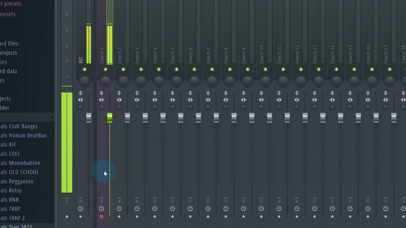Viewport: 406px width, 228px height.
Task: Mute Insert 1 with its green LED
Action: (x=106, y=69)
